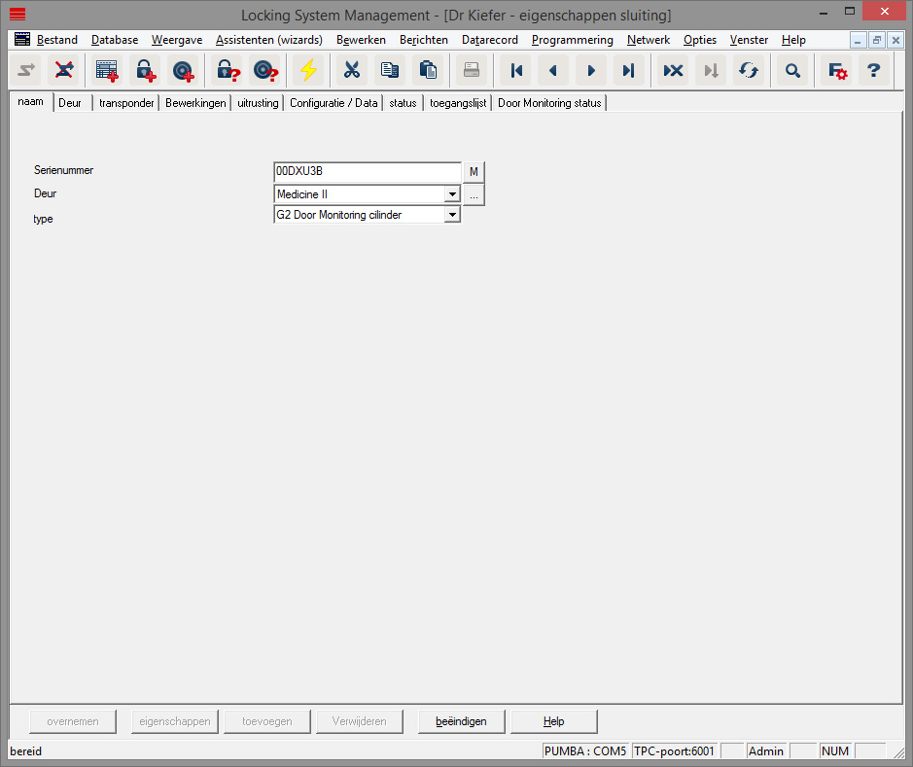
Task: Click the read lock icon
Action: [x=228, y=70]
